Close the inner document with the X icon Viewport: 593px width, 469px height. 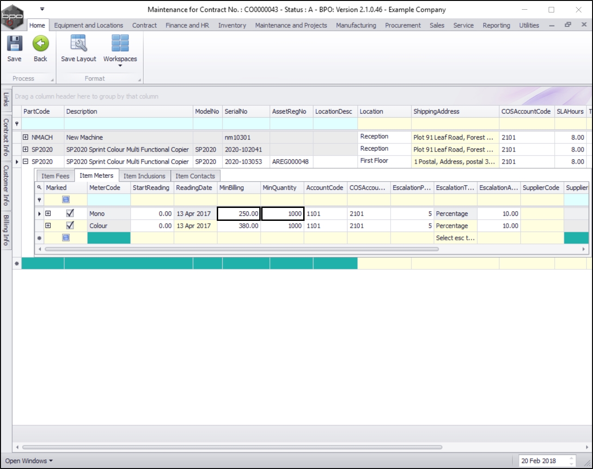click(x=584, y=25)
